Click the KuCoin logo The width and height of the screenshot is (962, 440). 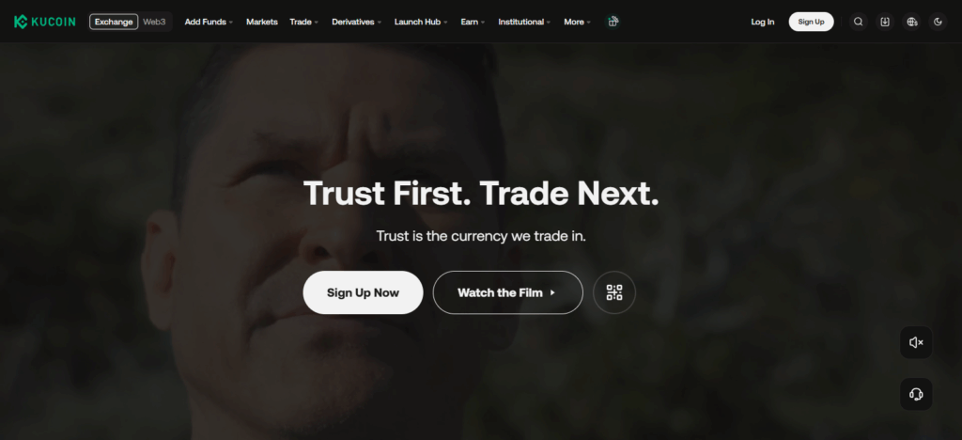(45, 22)
